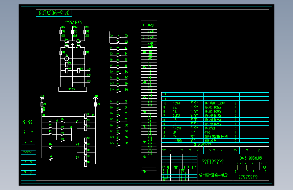Click the "1V" code in parts list row 2
This screenshot has width=293, height=190.
(x=174, y=137)
